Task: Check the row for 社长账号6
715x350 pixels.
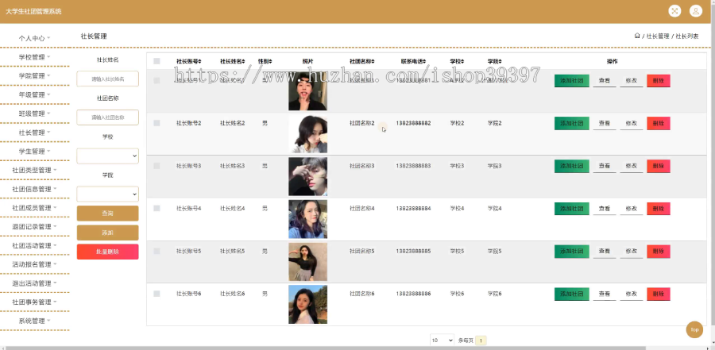Action: point(157,294)
